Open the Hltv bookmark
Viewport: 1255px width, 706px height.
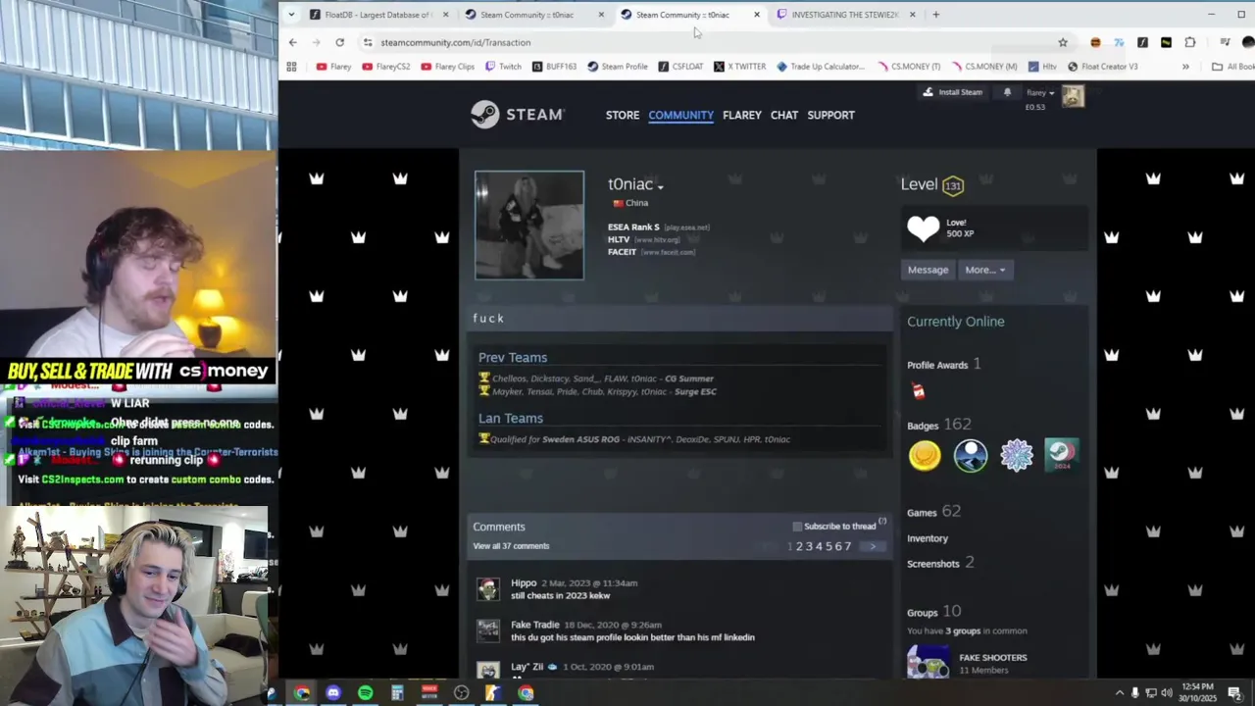pos(1043,67)
